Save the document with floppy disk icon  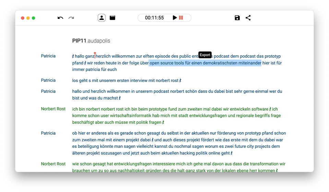tap(237, 18)
